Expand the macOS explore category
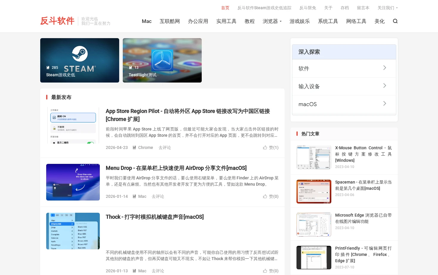438x275 pixels. [344, 104]
